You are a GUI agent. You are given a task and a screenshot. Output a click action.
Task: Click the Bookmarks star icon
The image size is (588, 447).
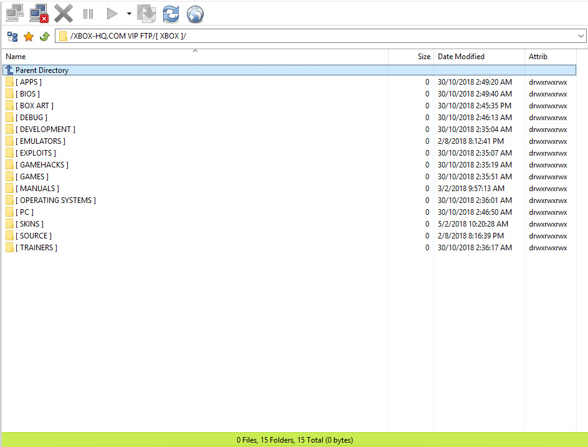pyautogui.click(x=29, y=36)
